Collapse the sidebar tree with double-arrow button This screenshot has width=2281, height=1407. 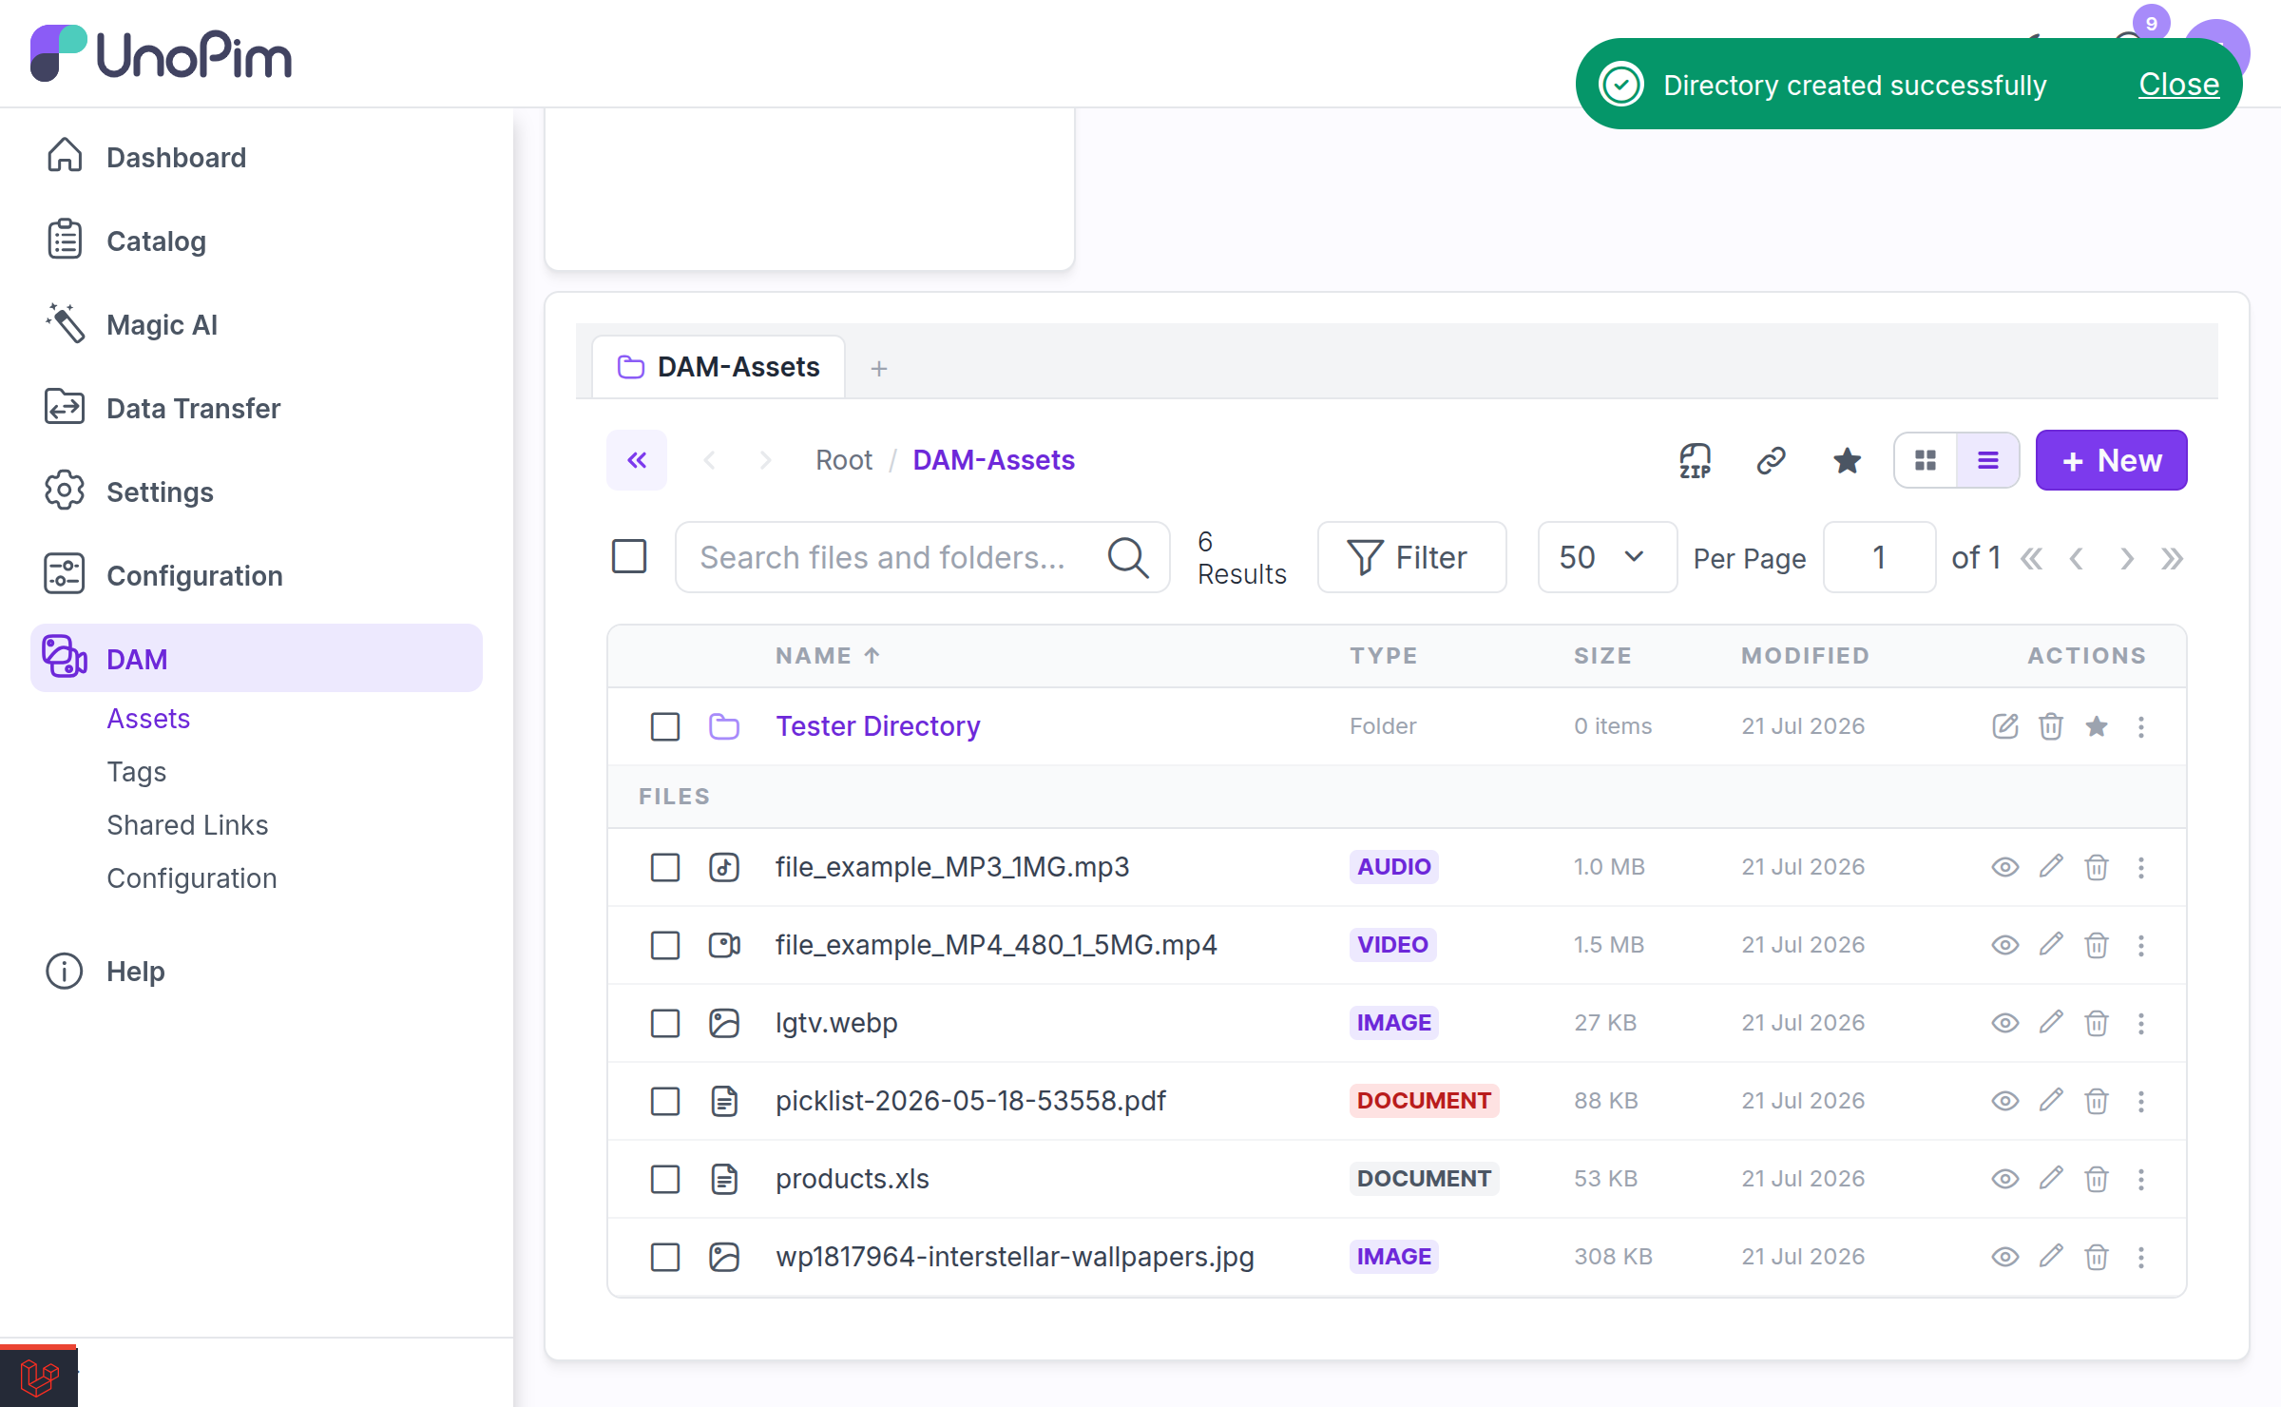point(637,461)
